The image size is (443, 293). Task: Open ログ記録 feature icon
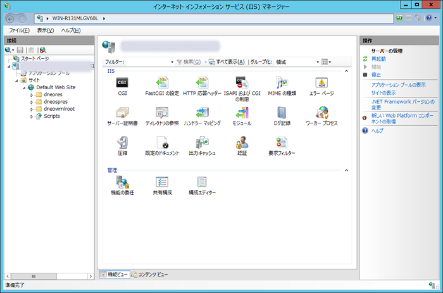[x=282, y=113]
